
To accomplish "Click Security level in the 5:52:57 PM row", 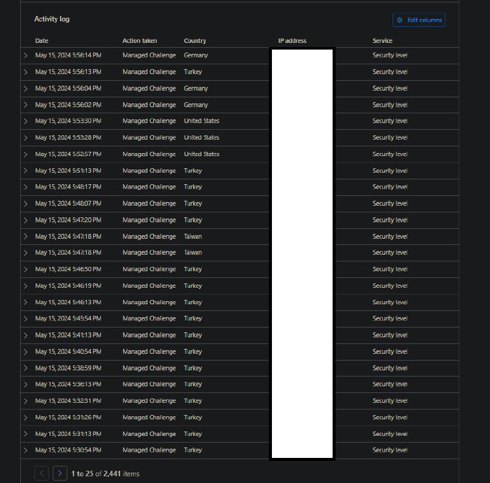I will [x=390, y=154].
